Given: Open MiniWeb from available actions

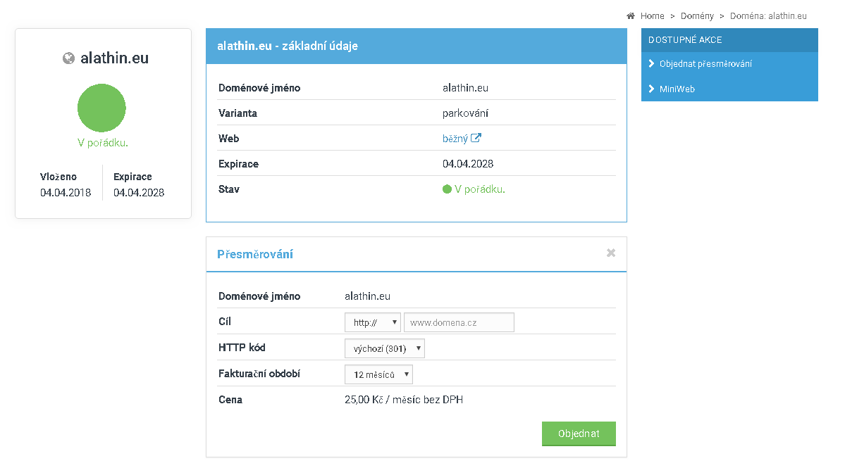Looking at the screenshot, I should (677, 89).
